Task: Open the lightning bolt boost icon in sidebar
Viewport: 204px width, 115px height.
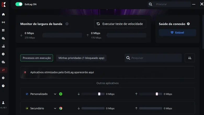Action: 3,54
